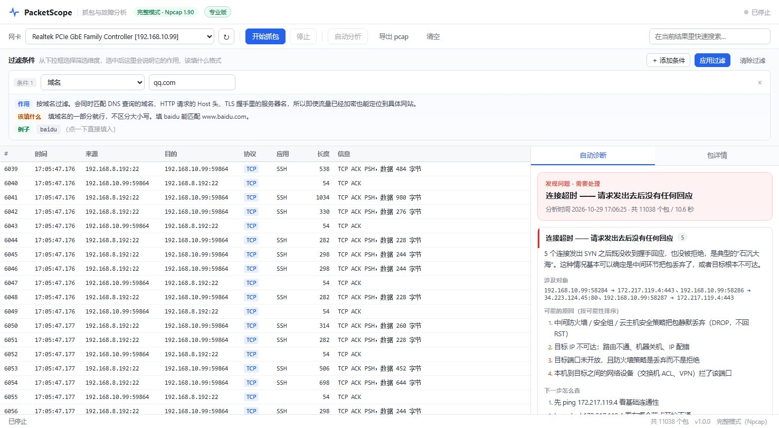Click the 添加条件 button
The height and width of the screenshot is (428, 779).
click(668, 60)
